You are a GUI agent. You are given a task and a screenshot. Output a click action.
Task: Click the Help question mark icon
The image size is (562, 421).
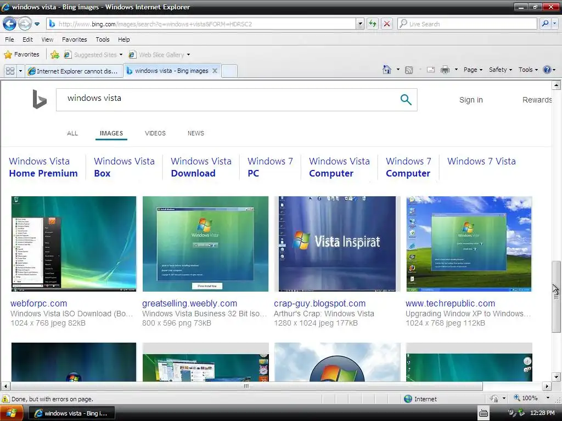547,70
